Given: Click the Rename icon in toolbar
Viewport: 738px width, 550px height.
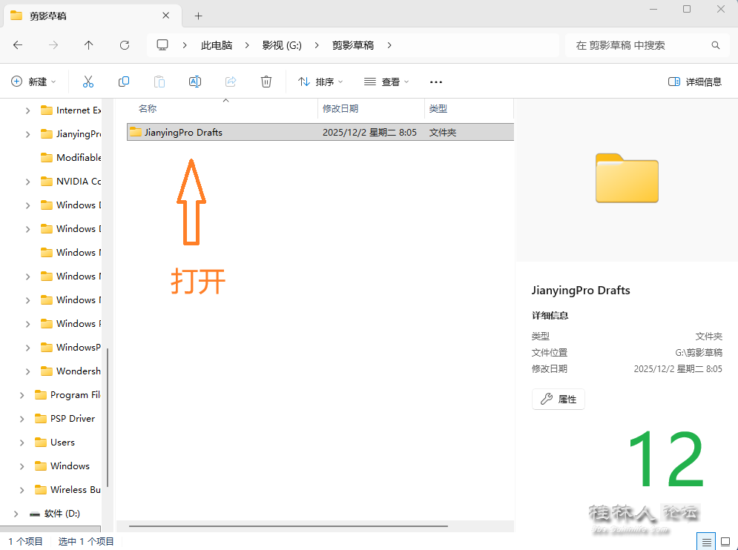Looking at the screenshot, I should [x=195, y=82].
